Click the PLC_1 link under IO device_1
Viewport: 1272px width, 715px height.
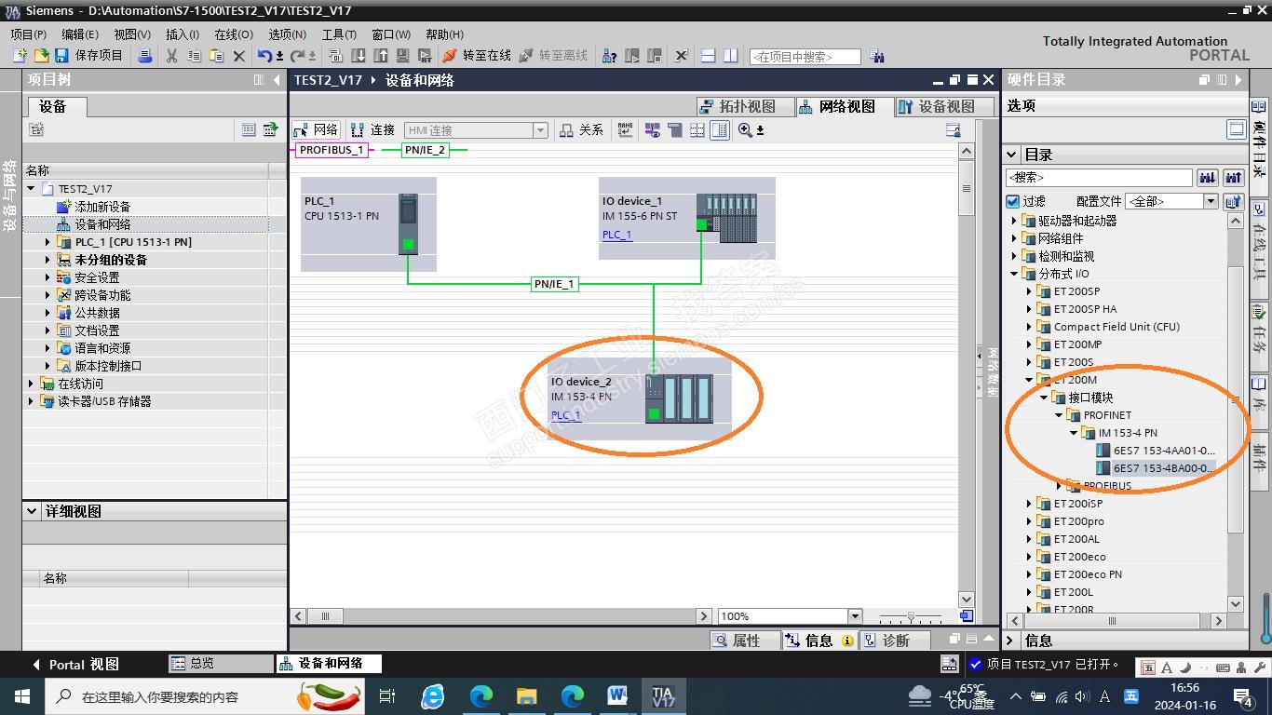617,235
